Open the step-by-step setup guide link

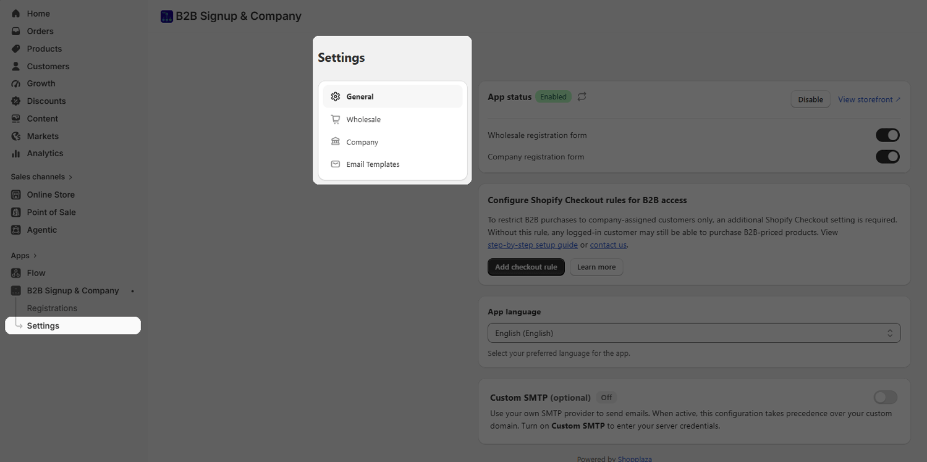coord(533,245)
